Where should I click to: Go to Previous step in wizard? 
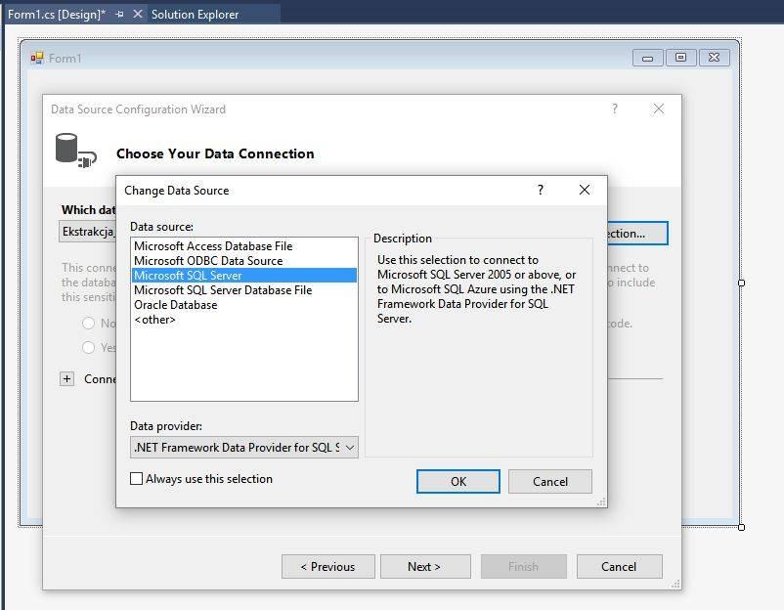click(x=328, y=567)
